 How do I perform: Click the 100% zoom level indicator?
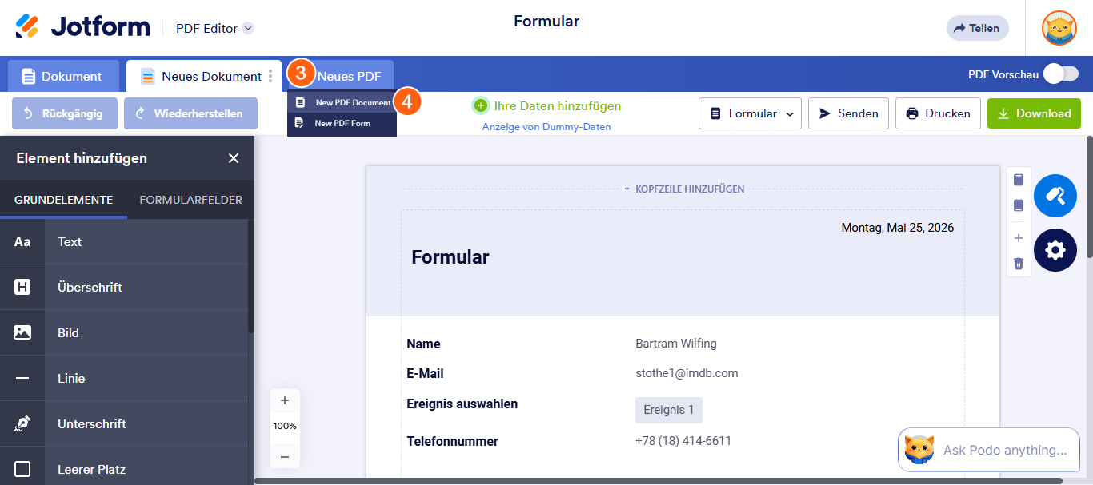tap(285, 426)
